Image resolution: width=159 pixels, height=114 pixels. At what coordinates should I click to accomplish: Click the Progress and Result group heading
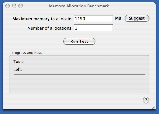[28, 53]
